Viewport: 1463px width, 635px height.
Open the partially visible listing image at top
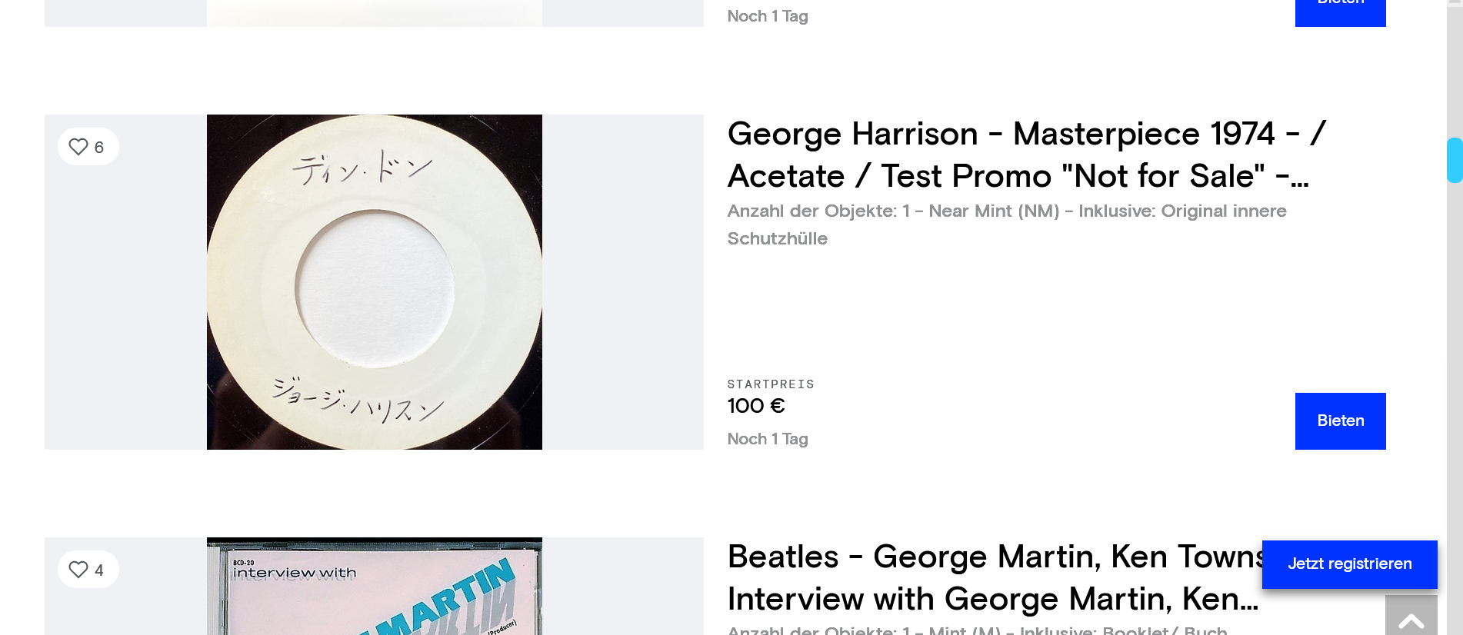tap(375, 13)
